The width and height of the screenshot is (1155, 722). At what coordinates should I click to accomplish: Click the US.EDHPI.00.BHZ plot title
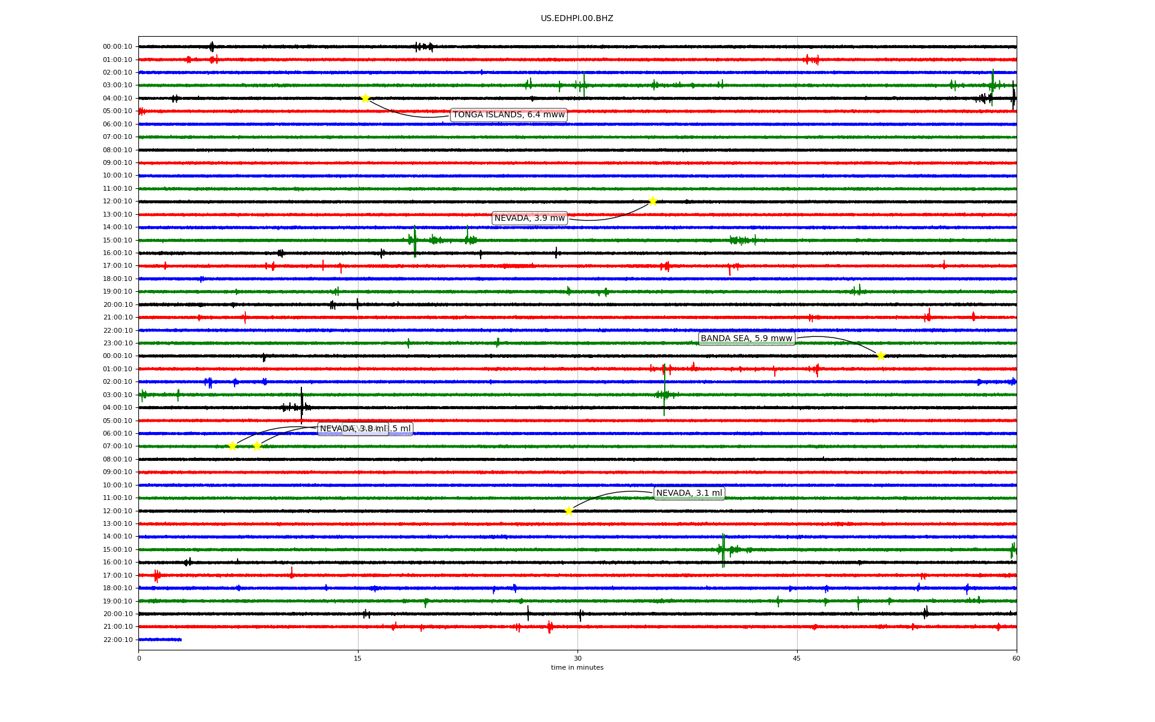pos(577,19)
